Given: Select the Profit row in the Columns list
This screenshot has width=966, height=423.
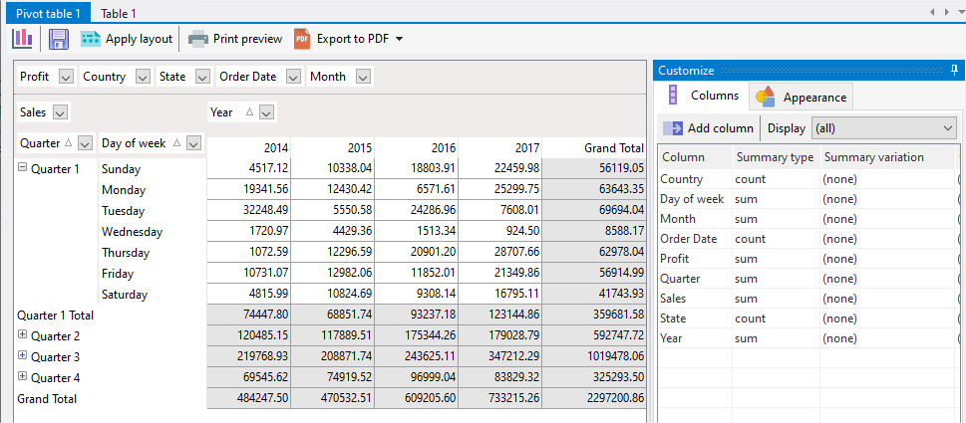Looking at the screenshot, I should [x=676, y=259].
